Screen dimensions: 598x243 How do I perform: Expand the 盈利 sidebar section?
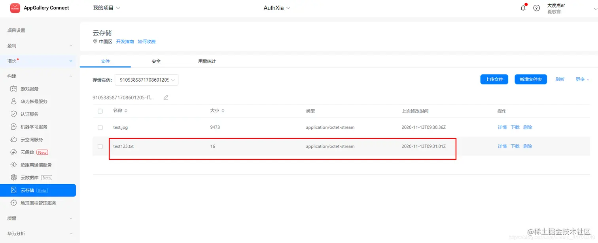tap(38, 46)
